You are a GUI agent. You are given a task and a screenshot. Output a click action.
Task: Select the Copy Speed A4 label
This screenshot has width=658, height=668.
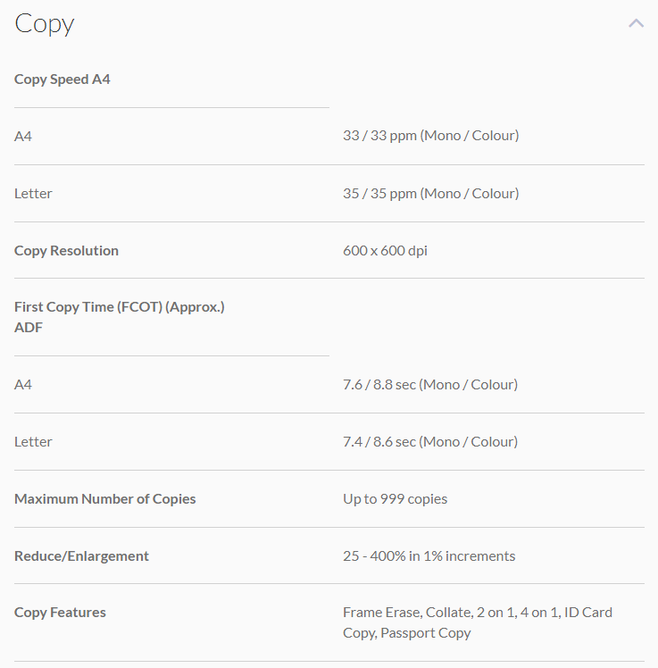click(x=62, y=79)
